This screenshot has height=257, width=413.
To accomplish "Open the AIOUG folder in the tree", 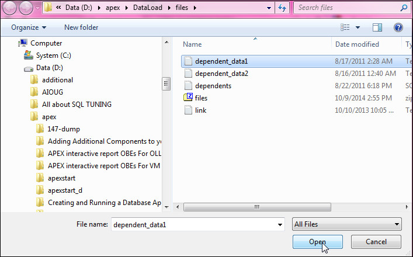I will 53,92.
